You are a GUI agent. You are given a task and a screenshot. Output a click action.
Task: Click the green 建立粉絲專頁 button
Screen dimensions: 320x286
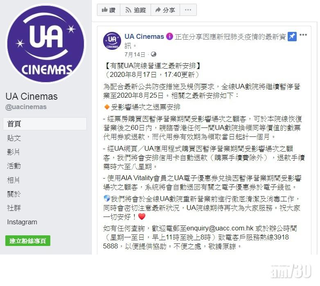pos(28,241)
